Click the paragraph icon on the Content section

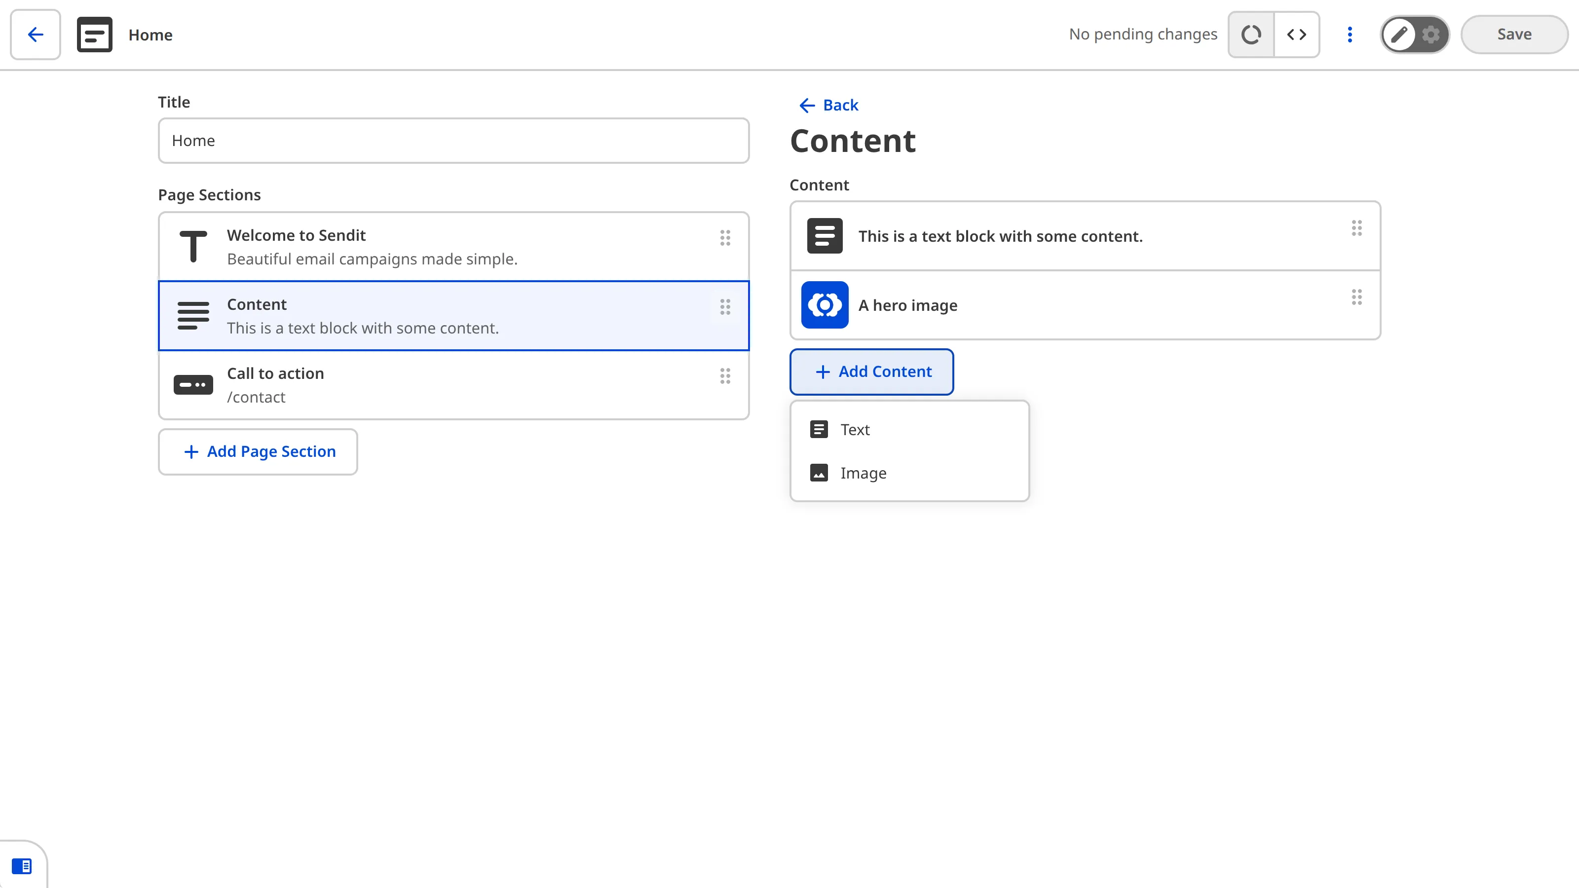click(192, 316)
